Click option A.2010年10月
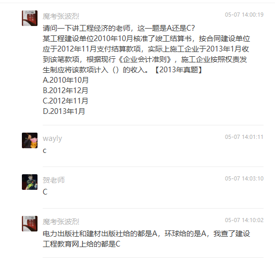 tap(66, 80)
